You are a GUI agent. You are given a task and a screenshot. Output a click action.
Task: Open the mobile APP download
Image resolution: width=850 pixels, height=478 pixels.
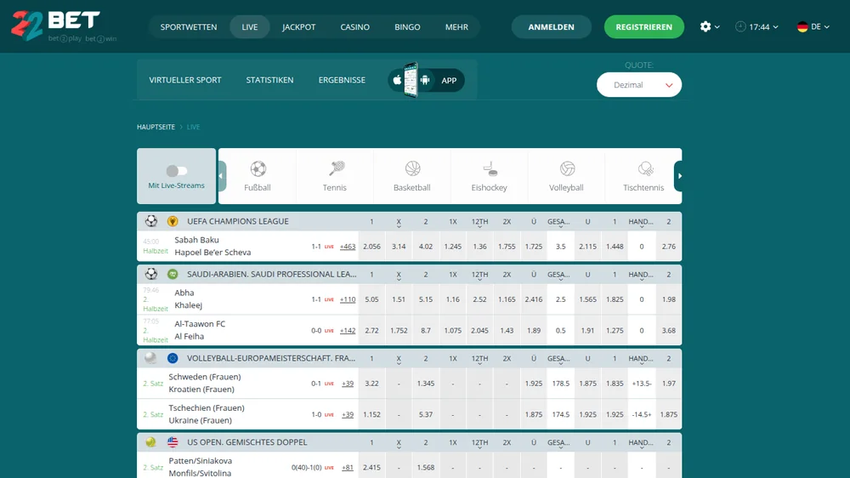tap(426, 80)
